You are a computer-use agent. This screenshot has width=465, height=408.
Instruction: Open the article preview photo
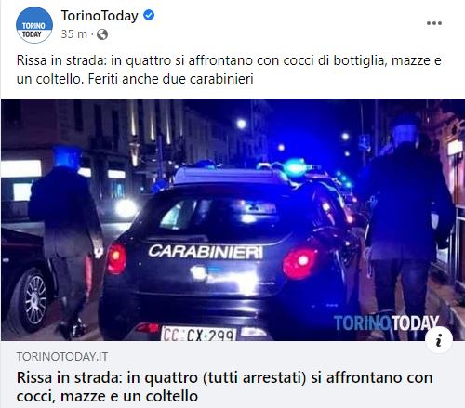tap(232, 219)
